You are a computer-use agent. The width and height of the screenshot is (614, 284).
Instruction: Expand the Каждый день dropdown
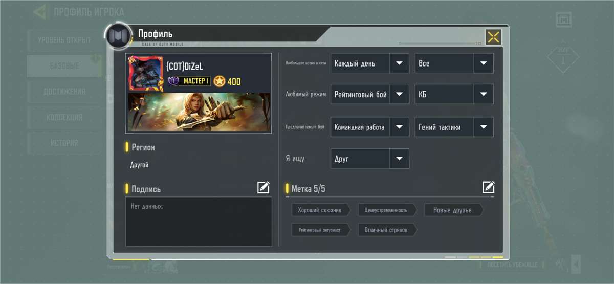[370, 63]
